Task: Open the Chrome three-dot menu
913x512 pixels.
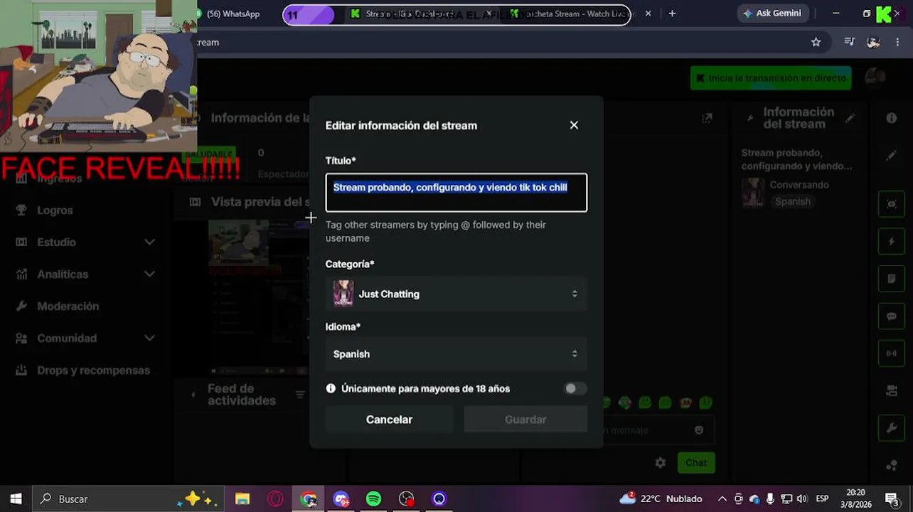Action: pos(898,42)
